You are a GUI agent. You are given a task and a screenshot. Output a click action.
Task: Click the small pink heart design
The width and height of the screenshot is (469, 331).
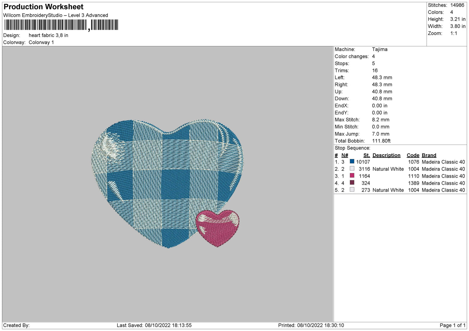(x=217, y=228)
